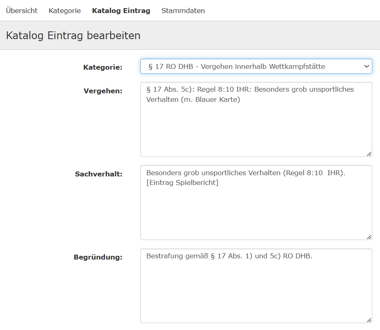Screen dimensions: 380x330
Task: Switch to the Kategorie menu item
Action: pyautogui.click(x=65, y=11)
